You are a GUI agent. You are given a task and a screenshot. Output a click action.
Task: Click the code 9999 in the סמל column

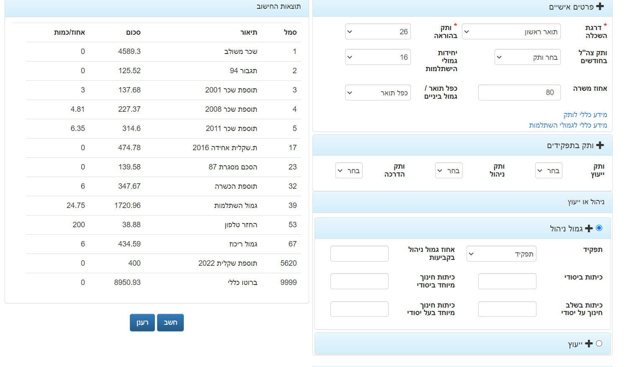pyautogui.click(x=289, y=282)
